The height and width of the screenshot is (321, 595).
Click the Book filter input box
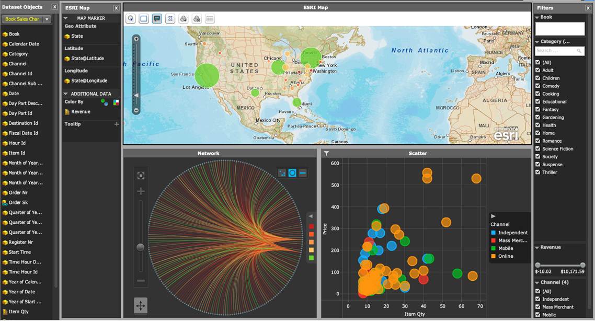pos(560,28)
